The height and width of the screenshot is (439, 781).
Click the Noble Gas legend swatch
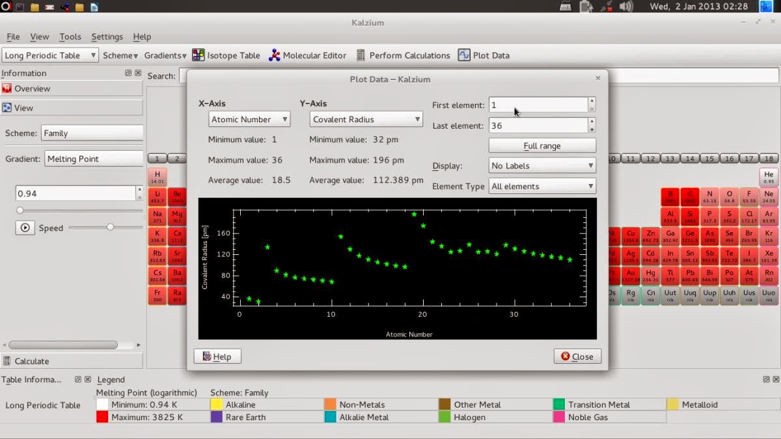coord(558,417)
